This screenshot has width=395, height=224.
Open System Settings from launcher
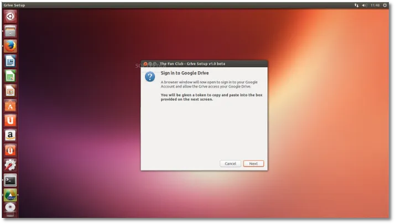point(10,165)
